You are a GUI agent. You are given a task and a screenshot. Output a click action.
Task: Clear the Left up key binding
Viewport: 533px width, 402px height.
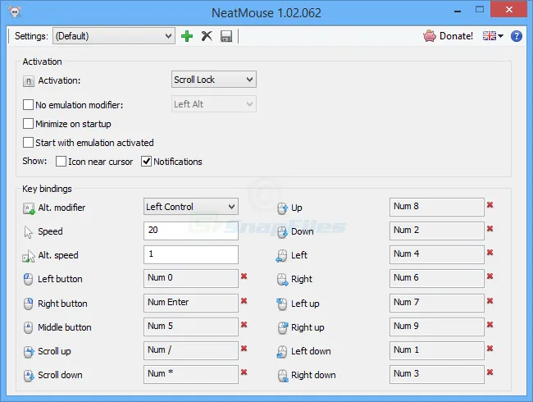coord(490,300)
